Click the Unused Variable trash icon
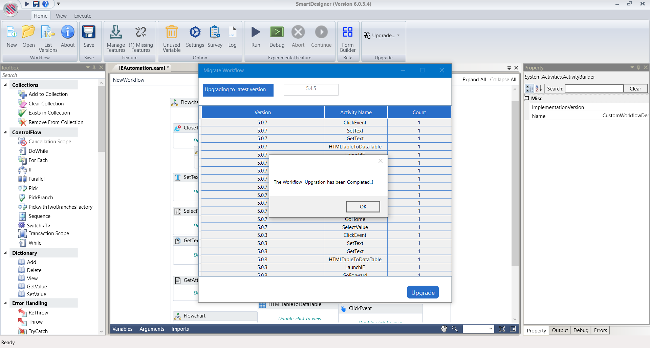Screen dimensions: 650x348 click(172, 33)
